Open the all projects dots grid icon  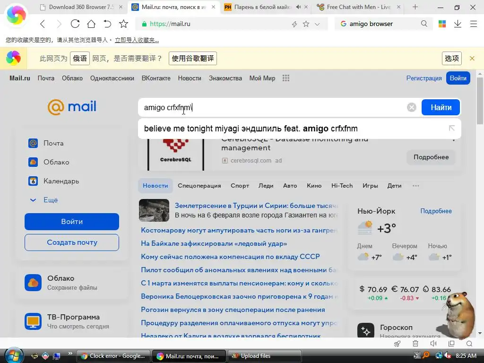point(286,78)
